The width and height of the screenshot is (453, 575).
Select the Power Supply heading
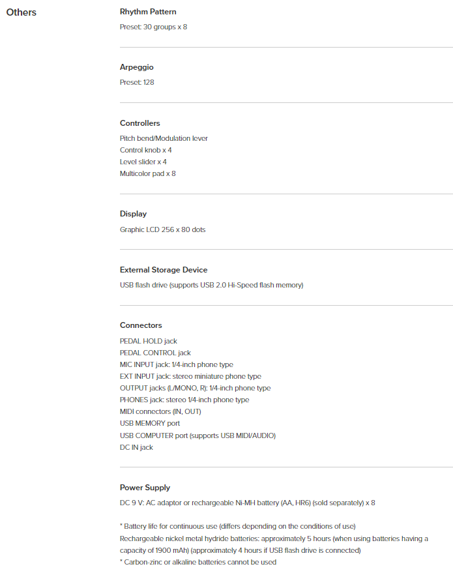[145, 488]
